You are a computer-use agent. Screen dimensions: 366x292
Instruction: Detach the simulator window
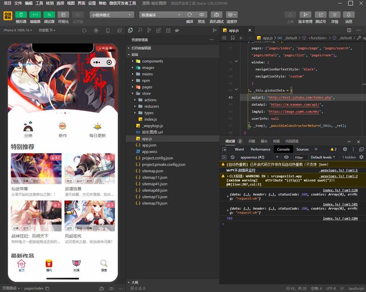click(x=120, y=31)
